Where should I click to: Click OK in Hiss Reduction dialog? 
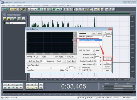click(108, 59)
